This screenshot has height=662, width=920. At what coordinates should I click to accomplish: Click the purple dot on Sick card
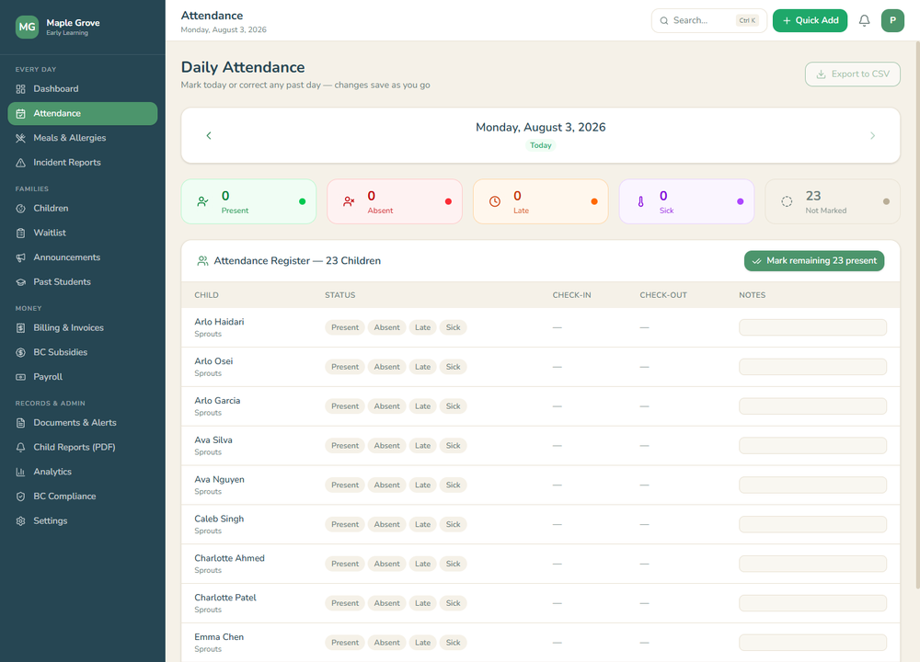pyautogui.click(x=740, y=201)
